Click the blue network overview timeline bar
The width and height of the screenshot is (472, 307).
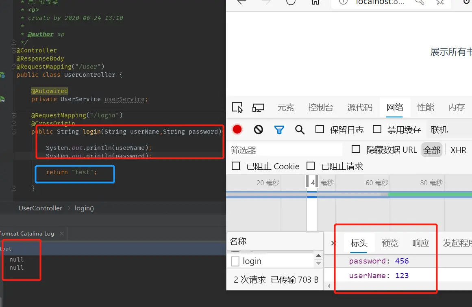349,194
